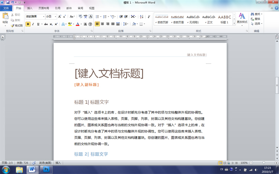Switch to the References (引用) tab

tap(58, 8)
